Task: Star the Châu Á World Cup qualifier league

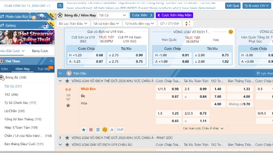Action: (67, 81)
